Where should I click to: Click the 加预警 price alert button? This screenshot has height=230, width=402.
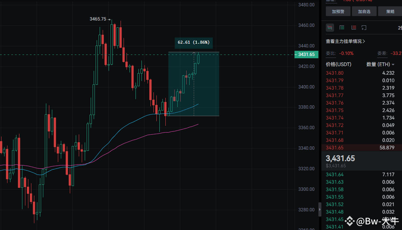pos(337,11)
